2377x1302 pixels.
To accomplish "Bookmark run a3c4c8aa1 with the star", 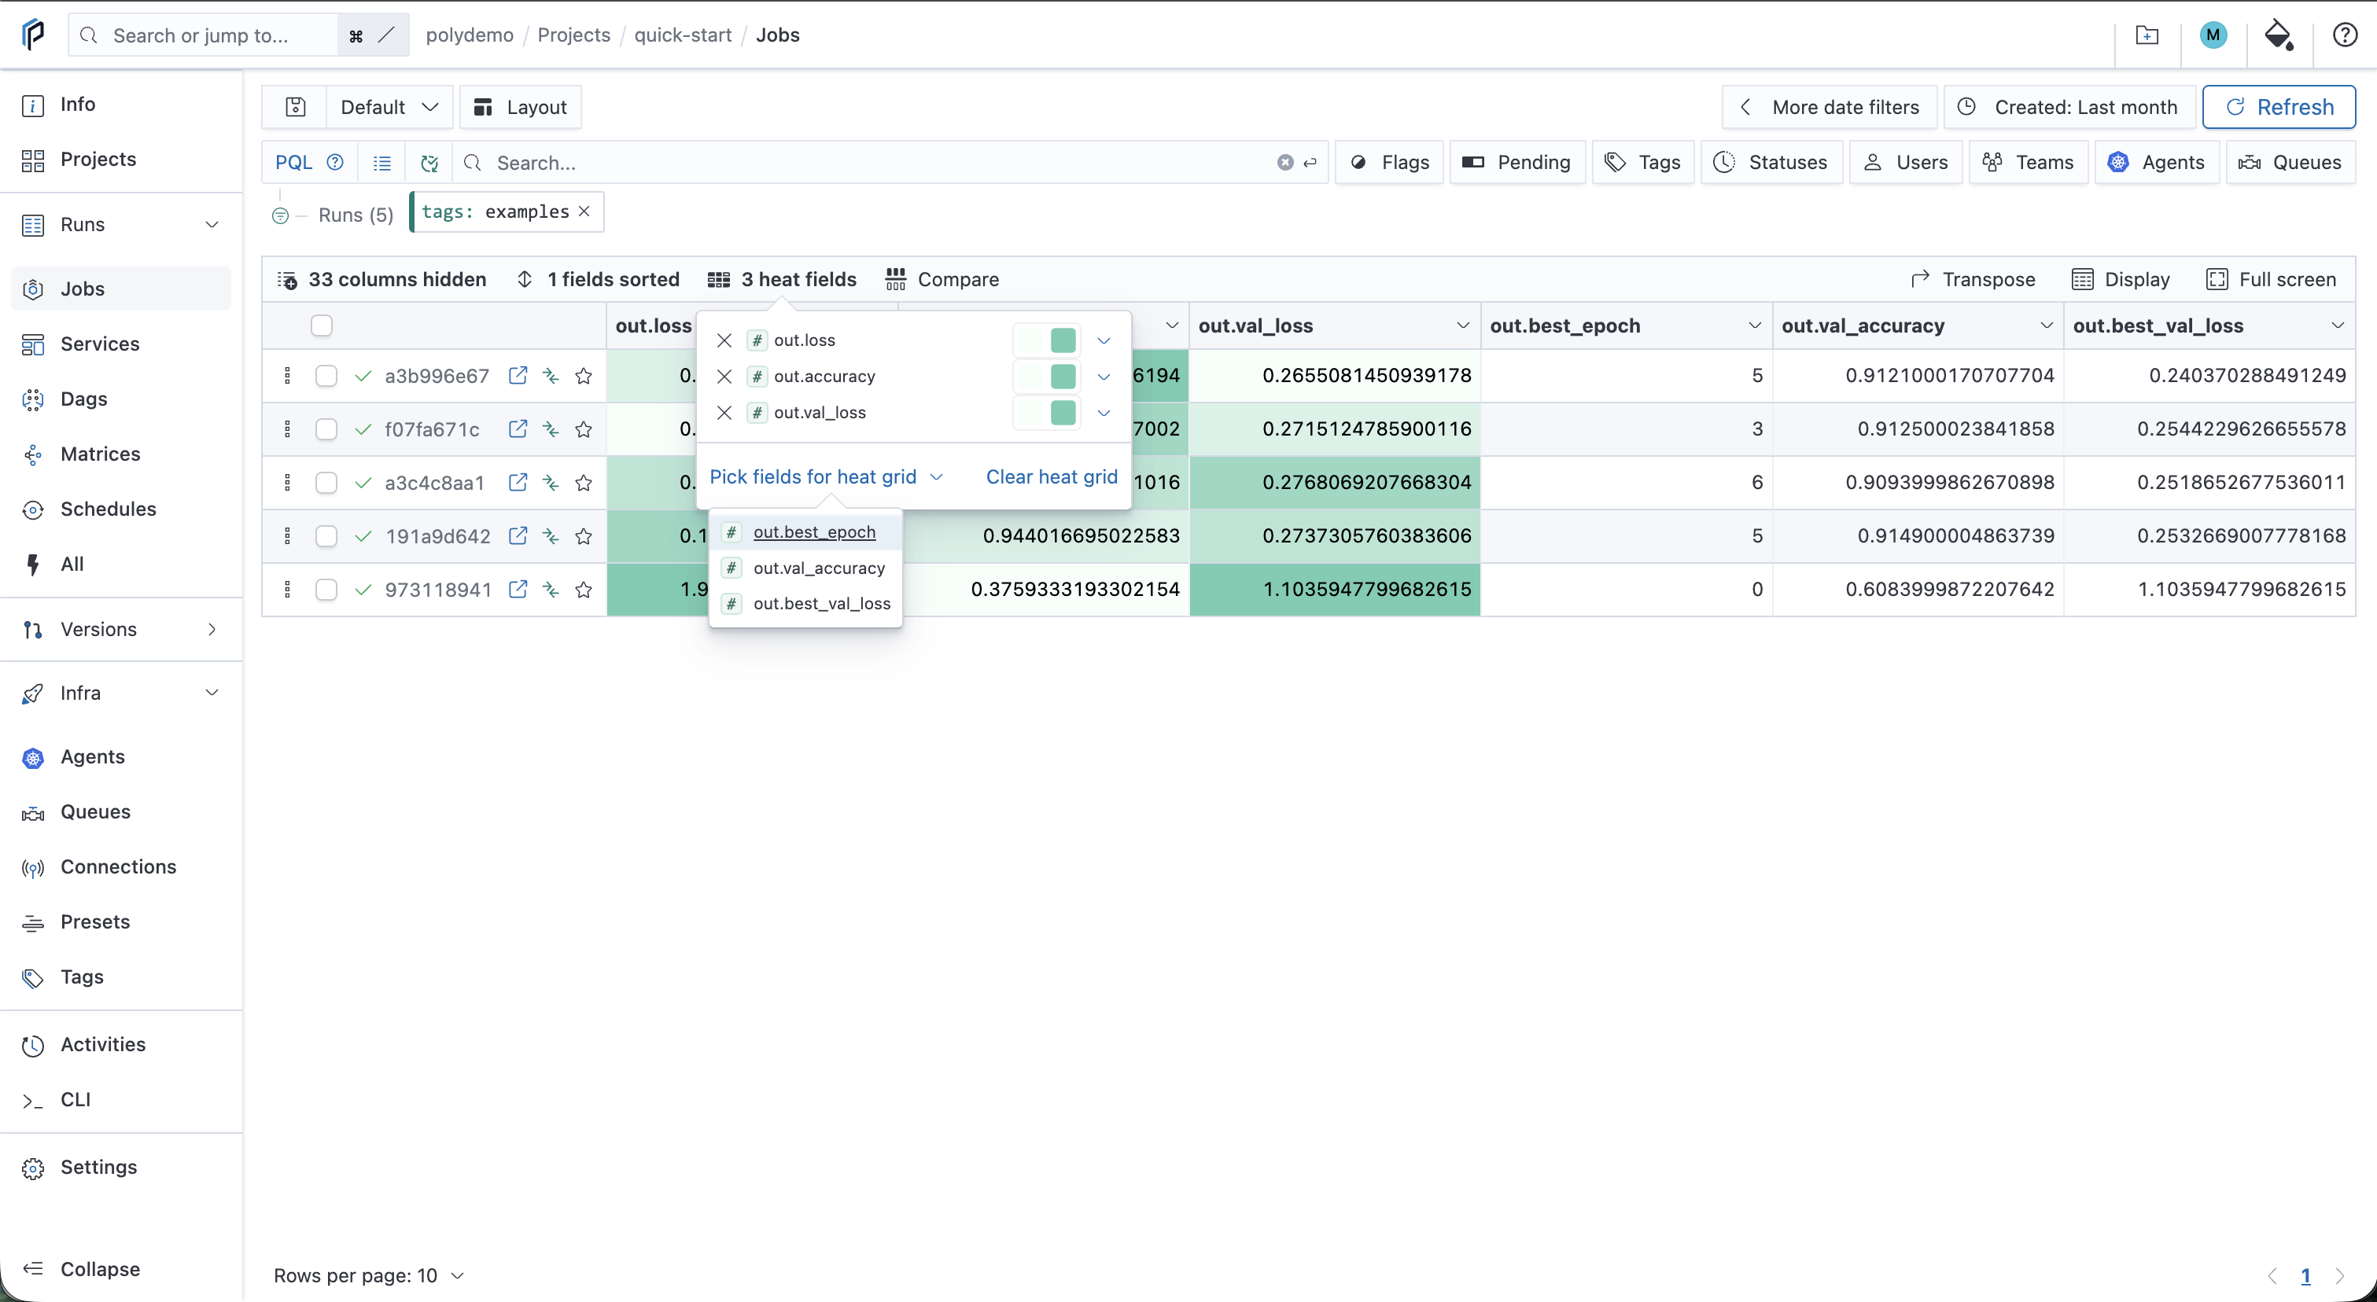I will click(x=583, y=482).
